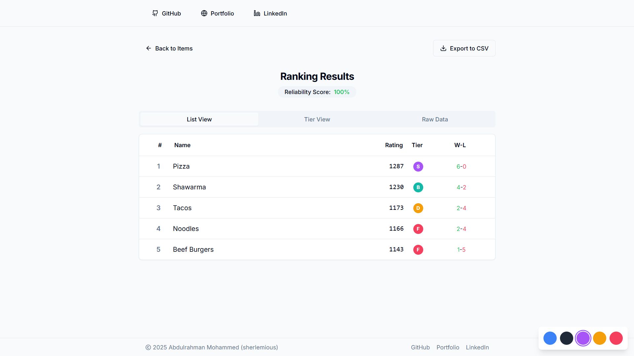The height and width of the screenshot is (356, 634).
Task: Click the Portfolio globe icon
Action: pyautogui.click(x=204, y=13)
